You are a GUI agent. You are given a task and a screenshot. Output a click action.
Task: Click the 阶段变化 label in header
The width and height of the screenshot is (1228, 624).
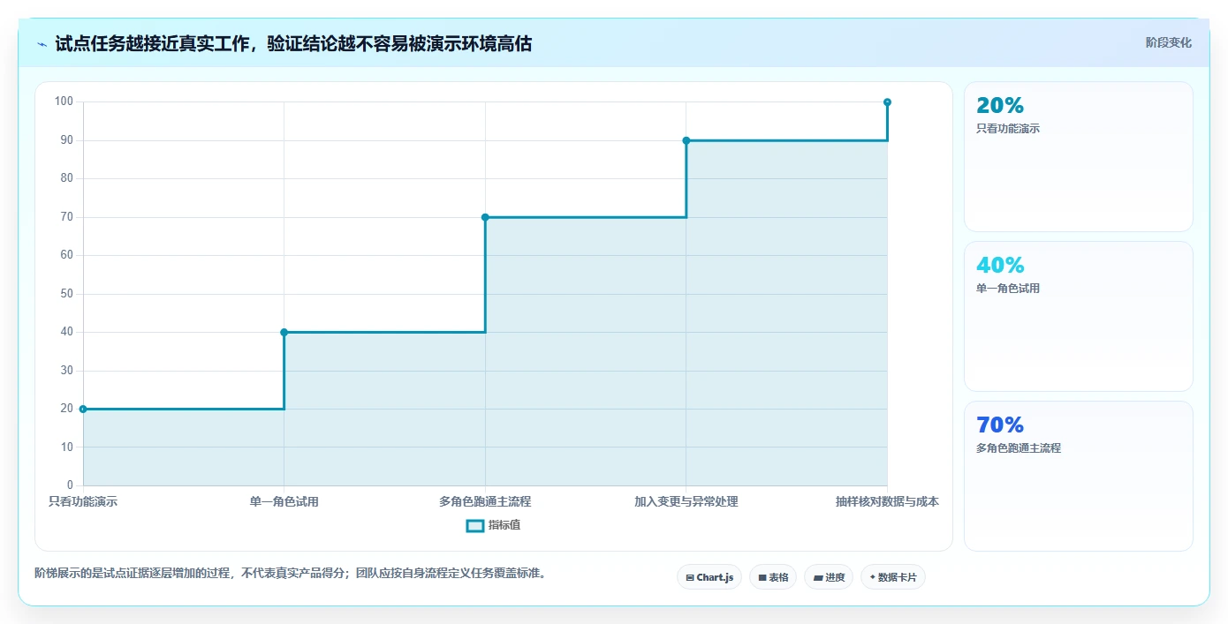[1169, 42]
